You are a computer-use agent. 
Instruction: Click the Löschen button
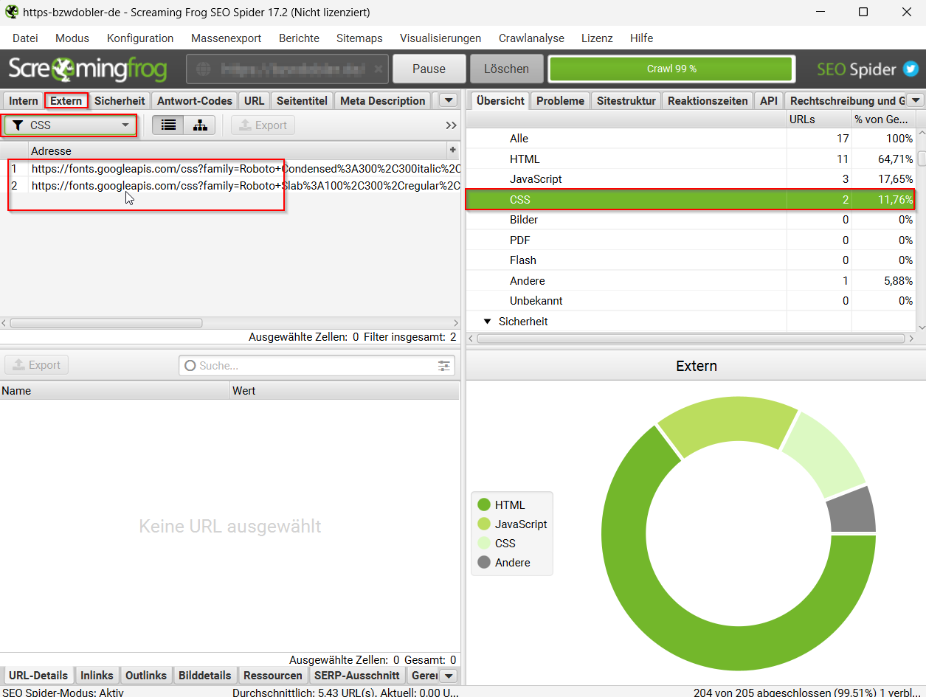(x=506, y=69)
